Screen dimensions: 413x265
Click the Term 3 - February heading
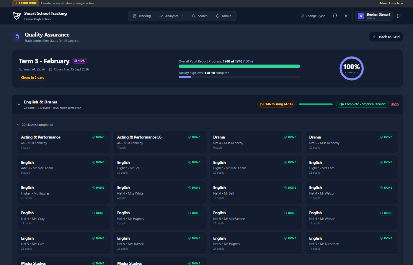(x=44, y=61)
